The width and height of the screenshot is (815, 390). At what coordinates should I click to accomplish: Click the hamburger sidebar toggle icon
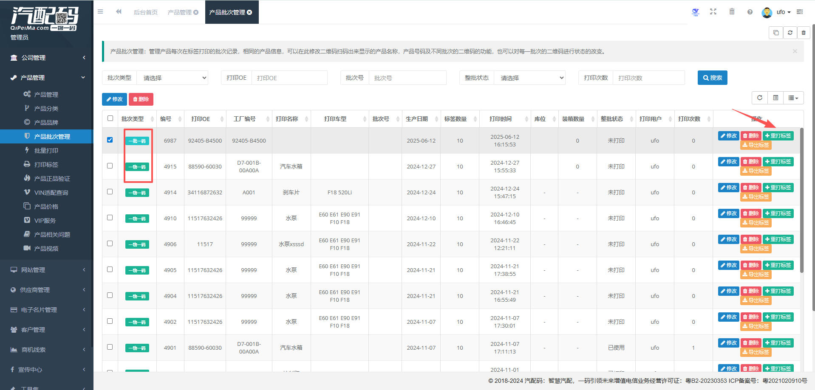click(100, 12)
